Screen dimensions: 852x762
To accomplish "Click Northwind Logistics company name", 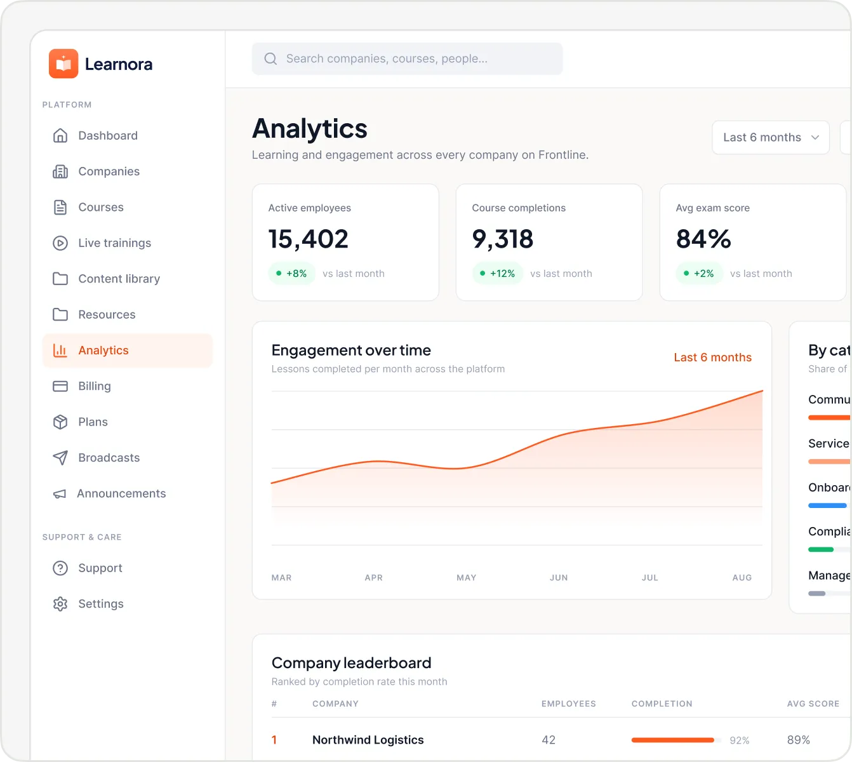I will pos(368,740).
